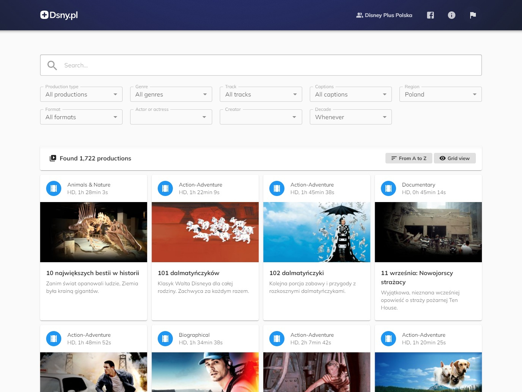Focus the Search input field
Image resolution: width=522 pixels, height=392 pixels.
[x=261, y=65]
